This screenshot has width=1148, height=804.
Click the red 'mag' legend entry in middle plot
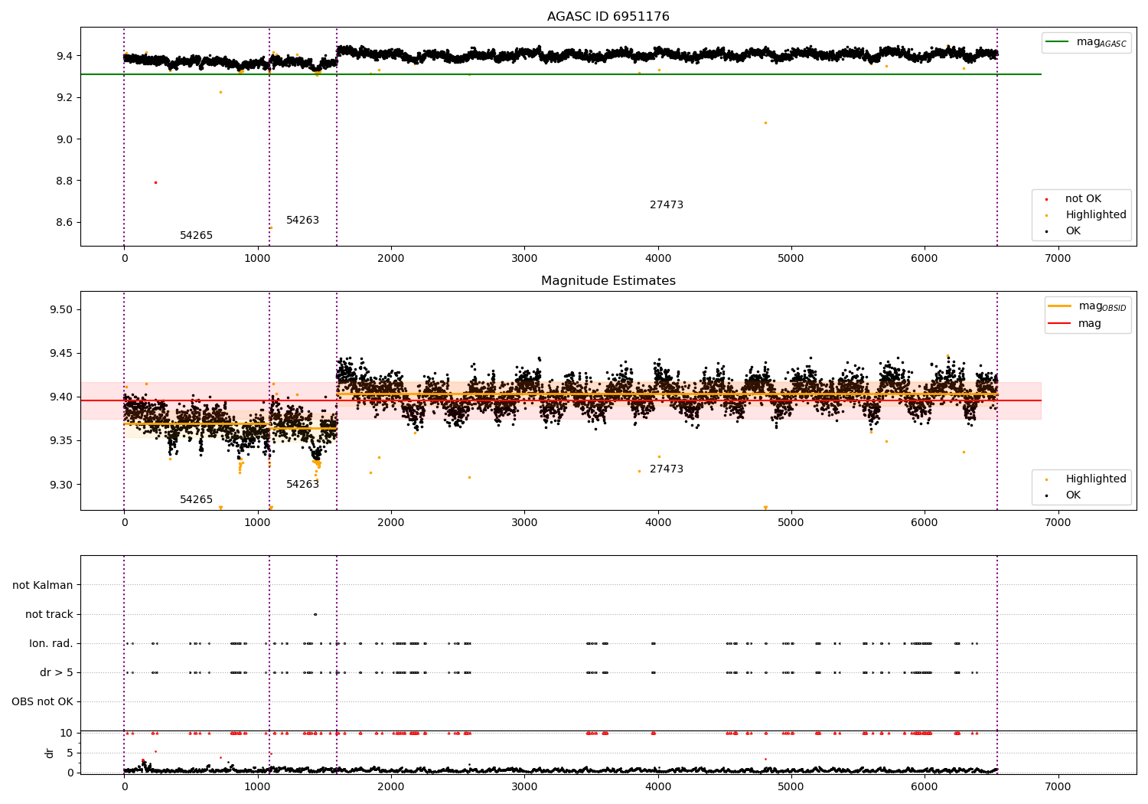[1090, 324]
